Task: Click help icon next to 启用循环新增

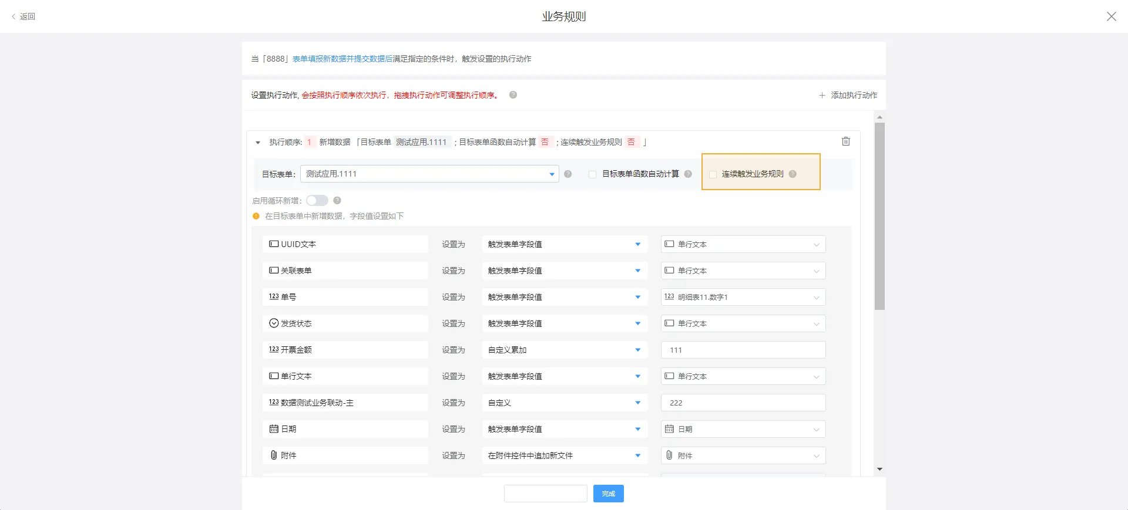Action: tap(337, 201)
